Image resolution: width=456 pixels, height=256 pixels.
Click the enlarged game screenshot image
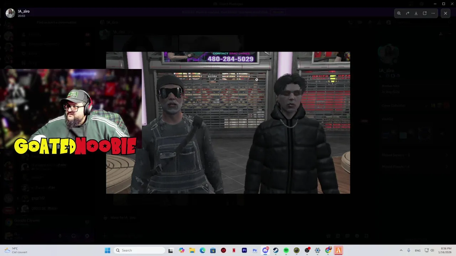click(228, 123)
